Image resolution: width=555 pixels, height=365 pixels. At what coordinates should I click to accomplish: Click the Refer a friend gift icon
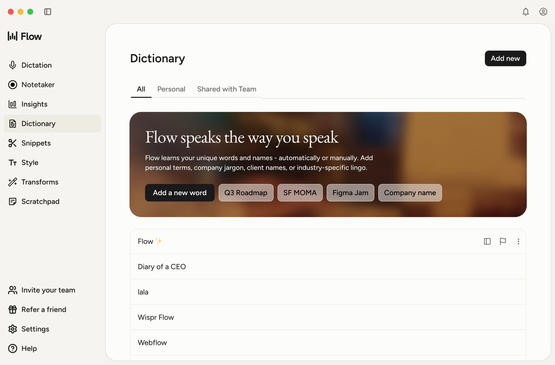point(13,309)
